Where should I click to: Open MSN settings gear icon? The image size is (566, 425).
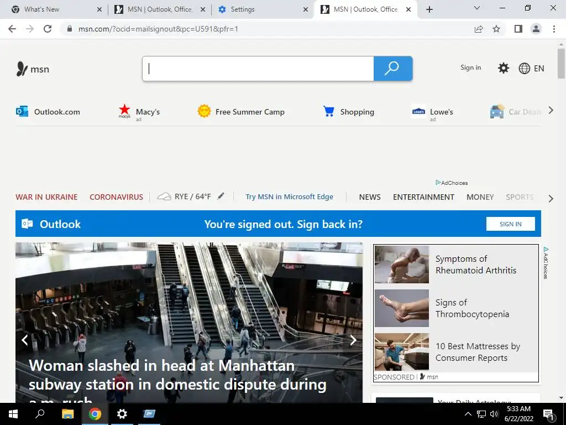pos(503,68)
